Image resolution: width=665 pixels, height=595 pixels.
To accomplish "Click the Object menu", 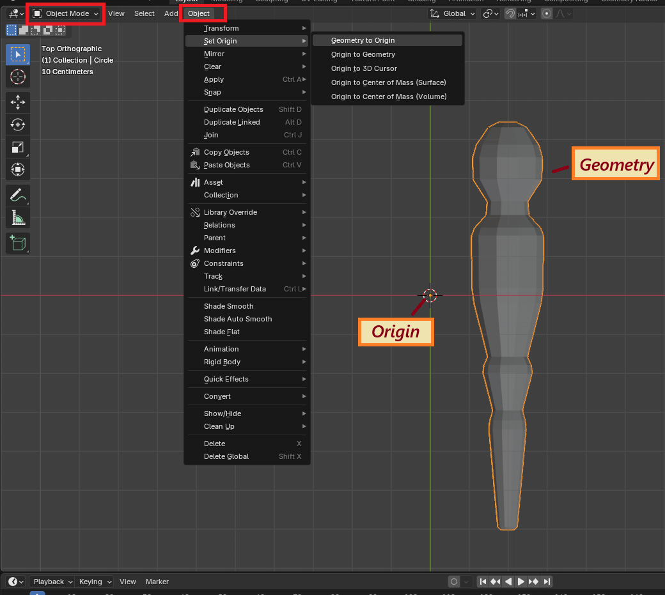I will [x=198, y=13].
